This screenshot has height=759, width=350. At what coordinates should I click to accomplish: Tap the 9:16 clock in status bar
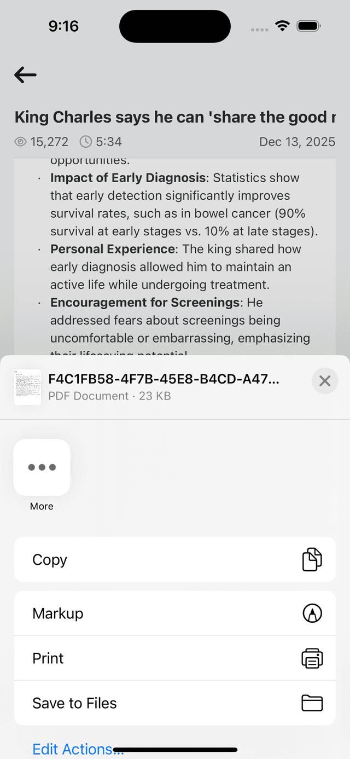[63, 26]
